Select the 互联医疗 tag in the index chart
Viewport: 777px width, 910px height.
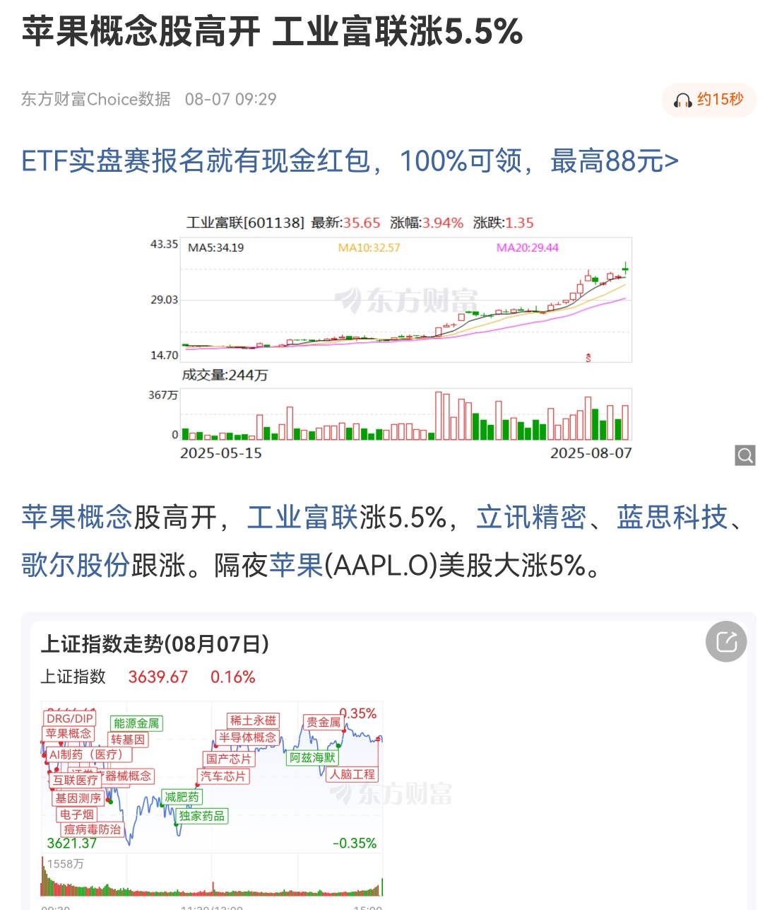[76, 780]
